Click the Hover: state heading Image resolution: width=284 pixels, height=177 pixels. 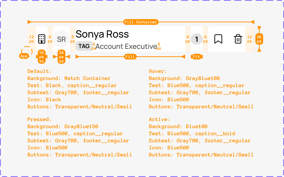[158, 71]
